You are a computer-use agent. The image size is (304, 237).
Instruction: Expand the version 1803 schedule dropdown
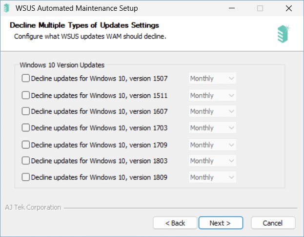click(212, 161)
